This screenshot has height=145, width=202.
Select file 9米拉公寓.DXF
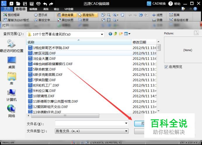[x=44, y=91]
